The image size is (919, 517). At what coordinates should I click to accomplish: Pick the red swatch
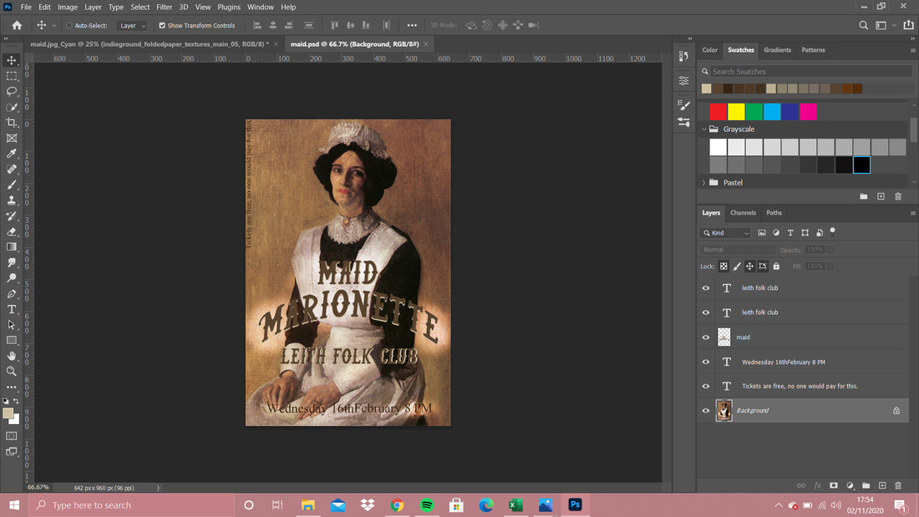[718, 111]
